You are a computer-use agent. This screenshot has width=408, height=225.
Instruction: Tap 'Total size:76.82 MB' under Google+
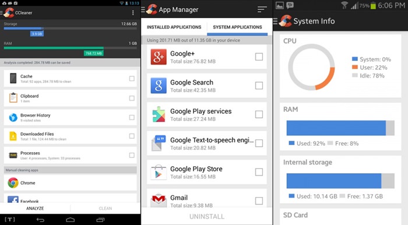coord(193,61)
